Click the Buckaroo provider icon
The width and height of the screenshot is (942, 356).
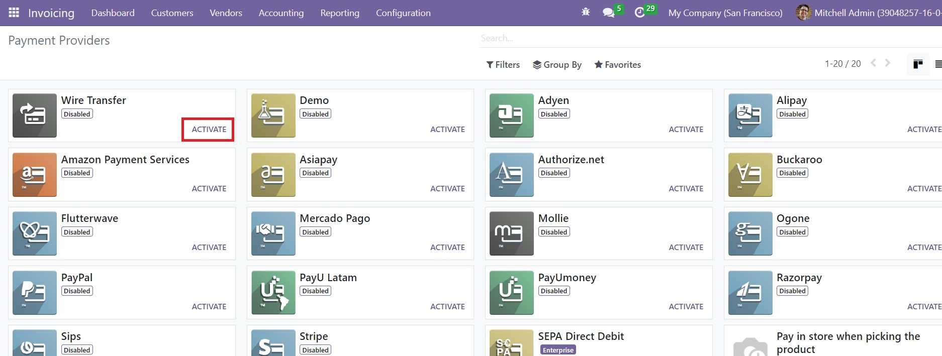click(x=750, y=175)
